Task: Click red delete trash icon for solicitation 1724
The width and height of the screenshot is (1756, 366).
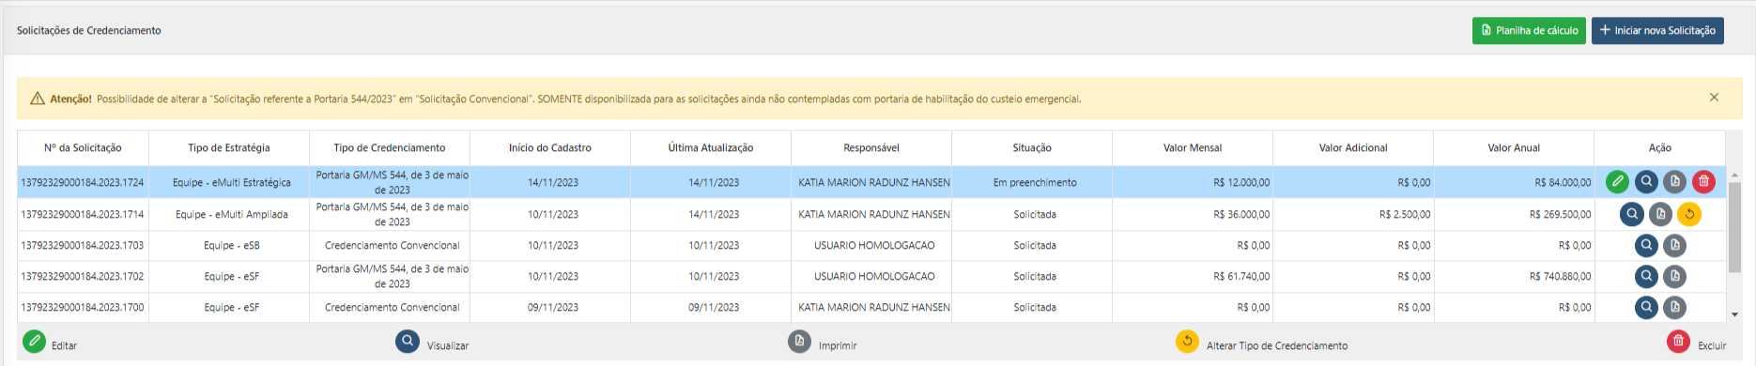Action: pos(1703,182)
